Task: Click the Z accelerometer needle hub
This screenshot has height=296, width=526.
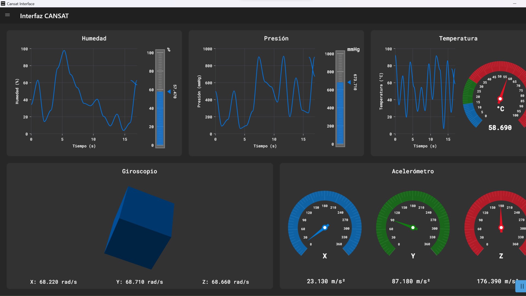Action: point(501,227)
